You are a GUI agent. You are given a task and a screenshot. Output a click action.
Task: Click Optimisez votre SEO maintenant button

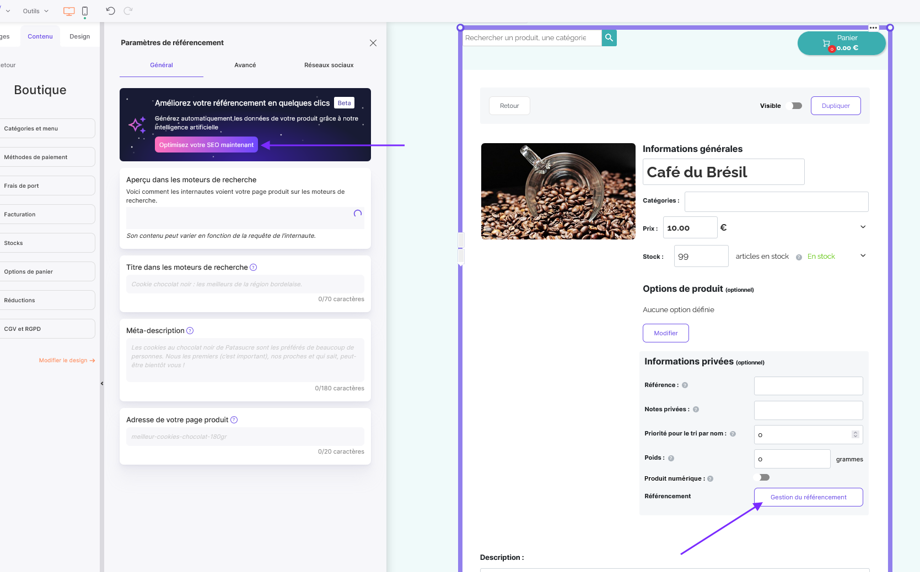coord(206,145)
